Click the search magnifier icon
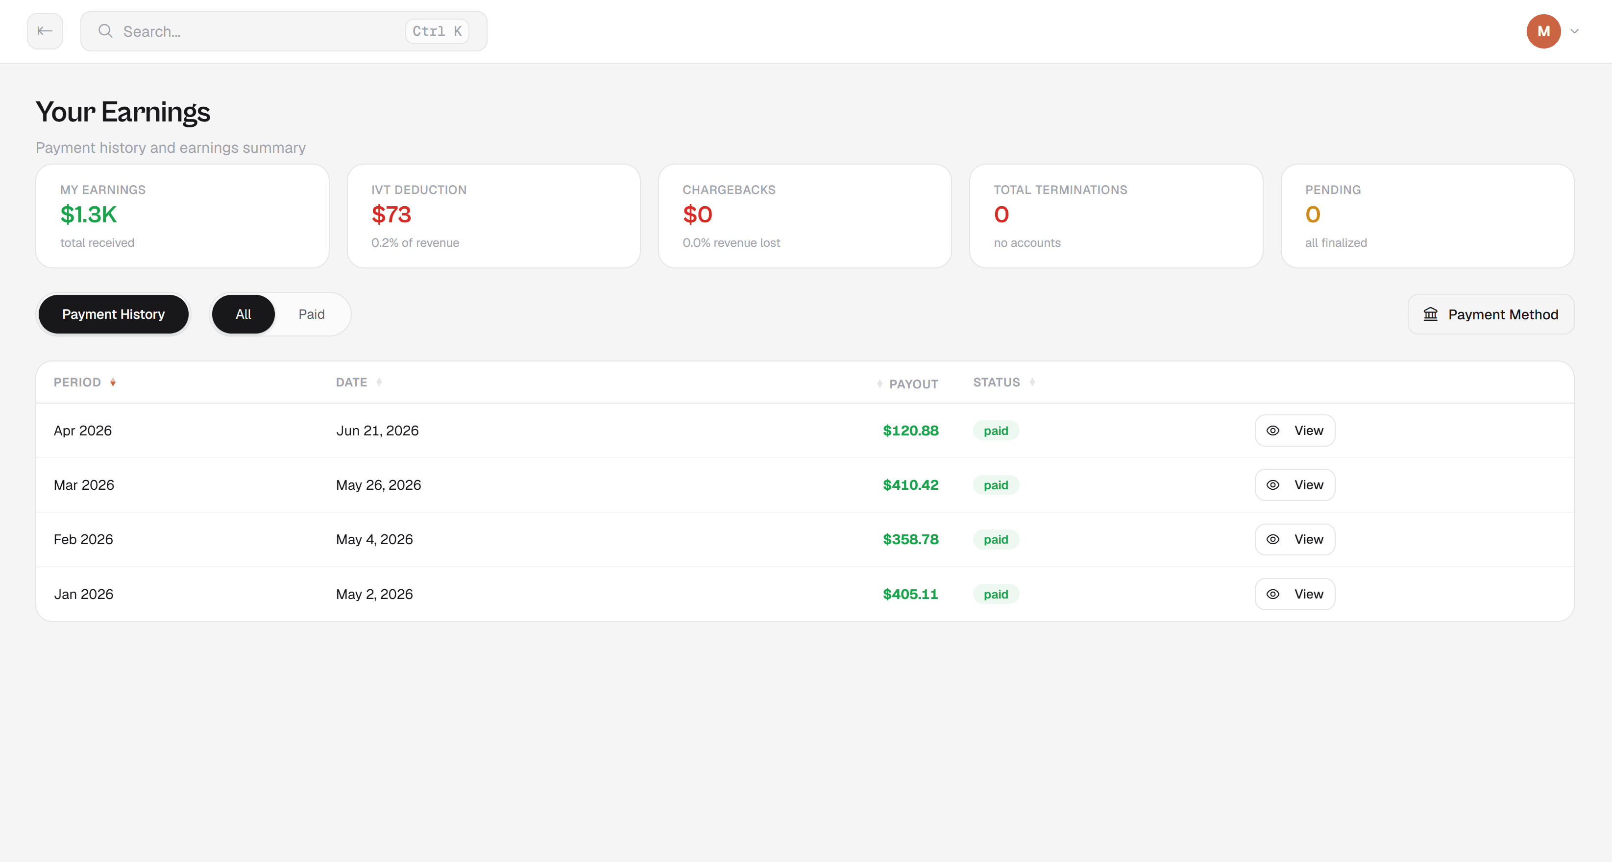The width and height of the screenshot is (1612, 862). coord(105,31)
